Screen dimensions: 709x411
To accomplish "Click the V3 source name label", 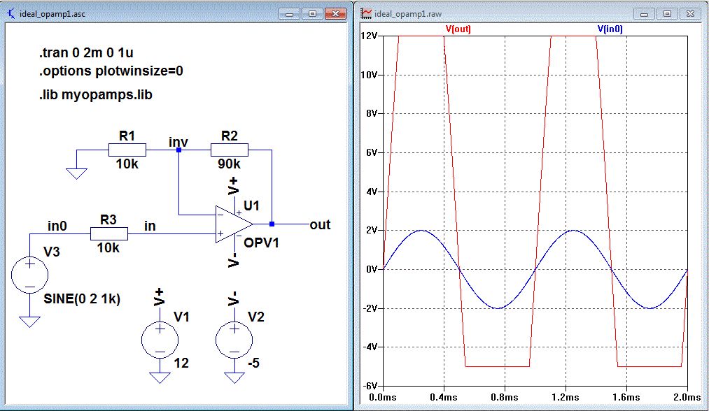I will [52, 252].
